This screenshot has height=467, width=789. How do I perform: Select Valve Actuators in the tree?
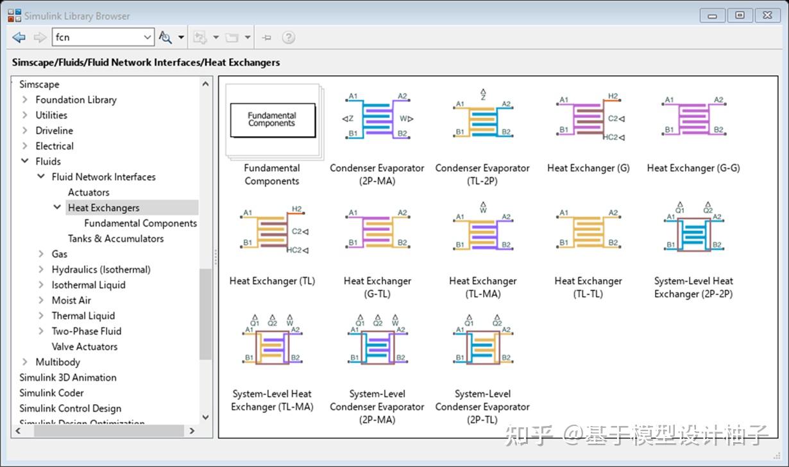[x=84, y=346]
